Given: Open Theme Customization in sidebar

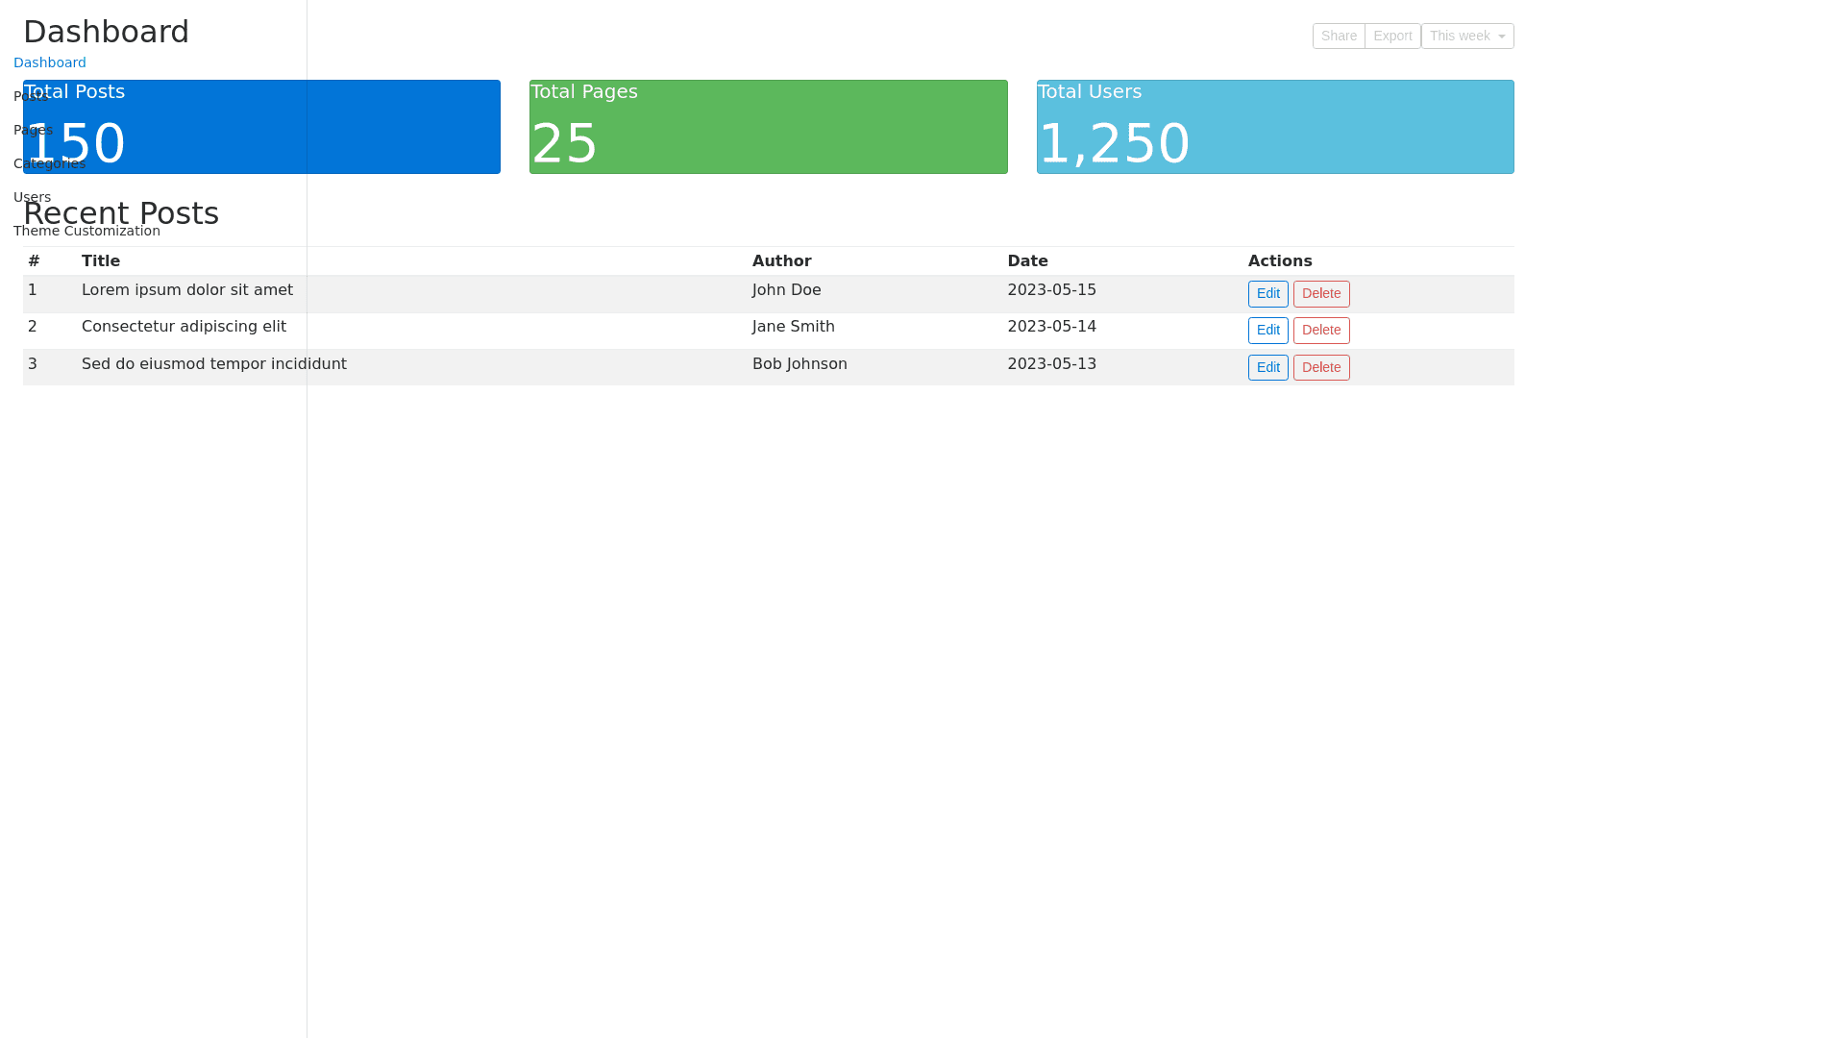Looking at the screenshot, I should (x=86, y=232).
